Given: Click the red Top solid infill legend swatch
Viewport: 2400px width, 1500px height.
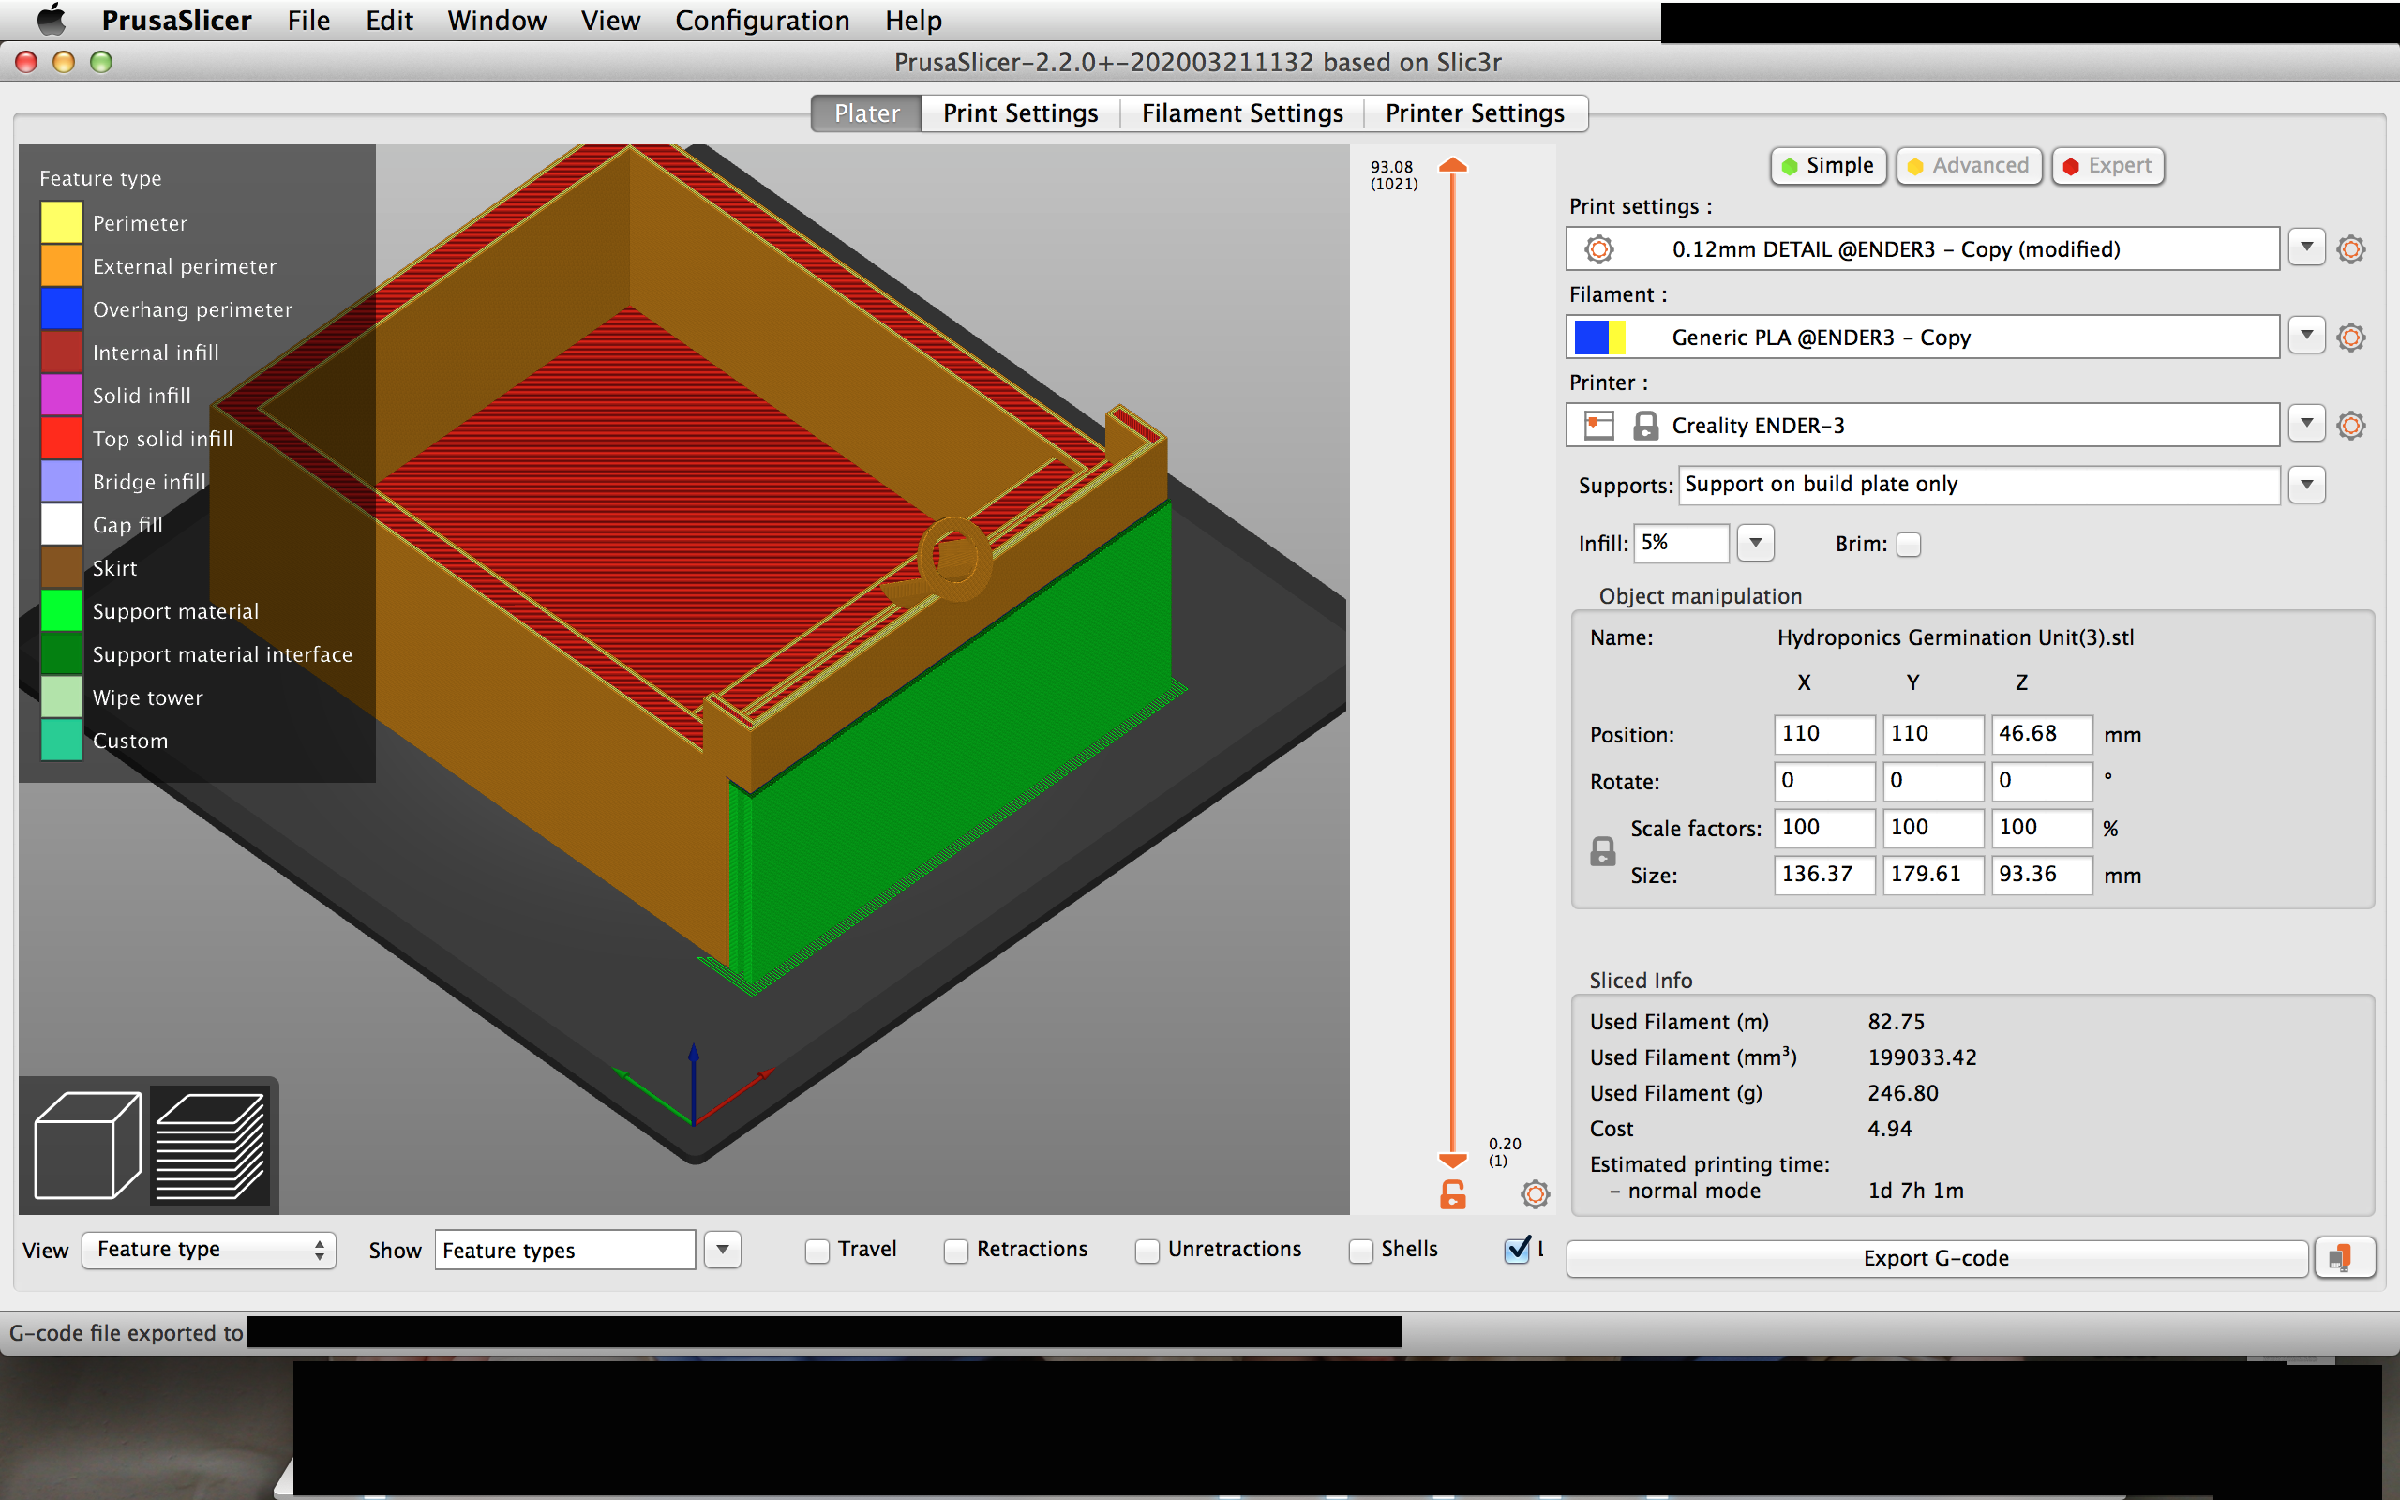Looking at the screenshot, I should [x=62, y=438].
